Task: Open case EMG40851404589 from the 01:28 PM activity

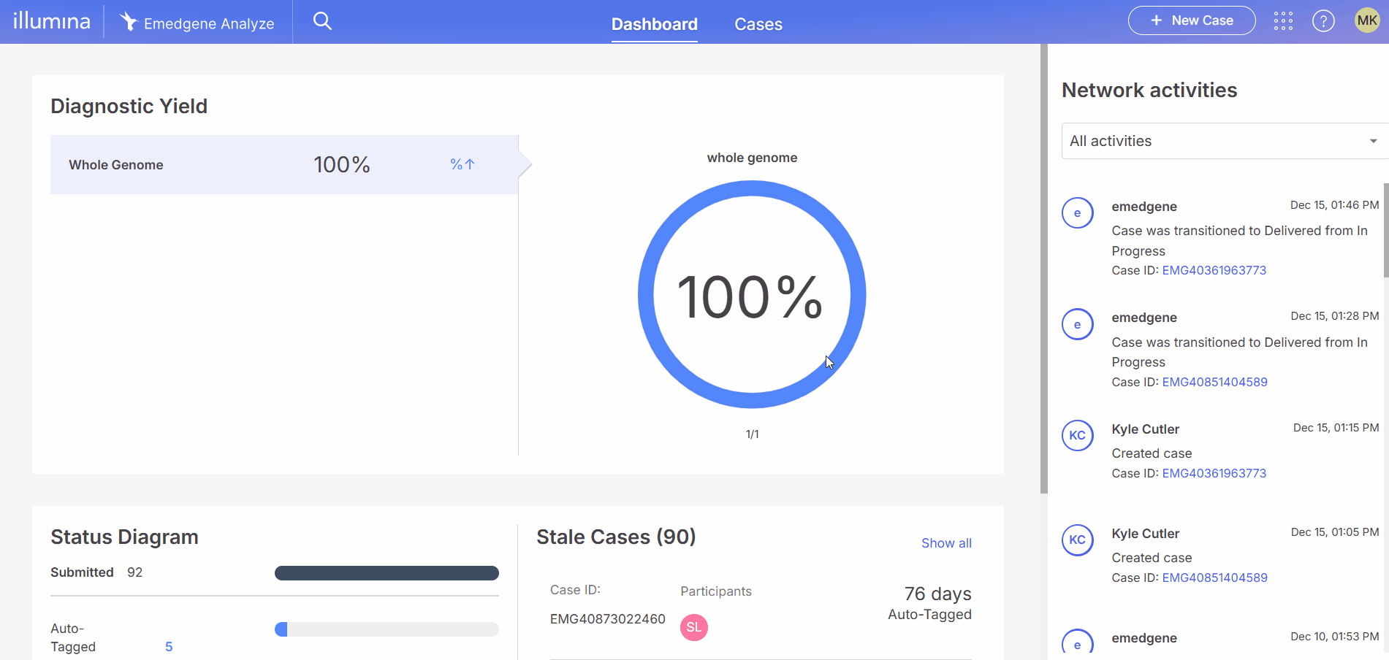Action: 1214,382
